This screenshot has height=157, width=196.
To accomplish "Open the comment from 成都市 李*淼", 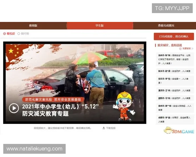I will pos(175,120).
